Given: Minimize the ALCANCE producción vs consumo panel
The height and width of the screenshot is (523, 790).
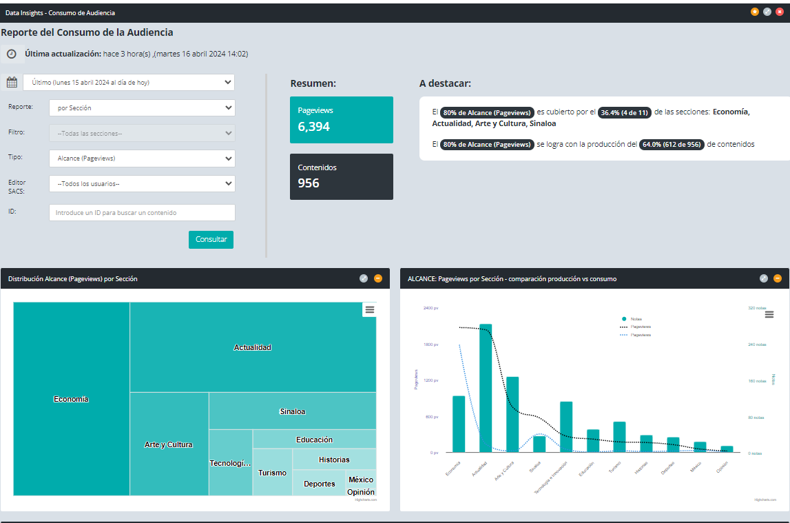Looking at the screenshot, I should point(778,278).
